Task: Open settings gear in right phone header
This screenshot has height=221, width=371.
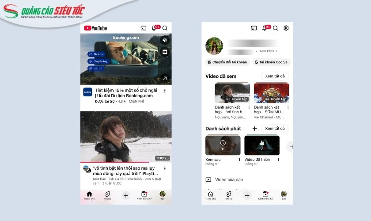Action: point(286,28)
